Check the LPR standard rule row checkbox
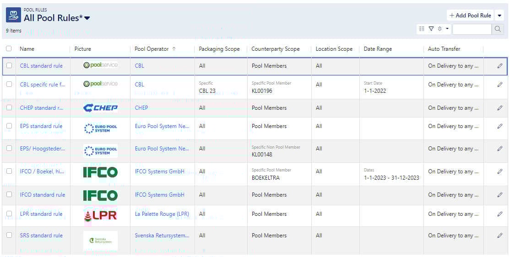 pyautogui.click(x=9, y=214)
